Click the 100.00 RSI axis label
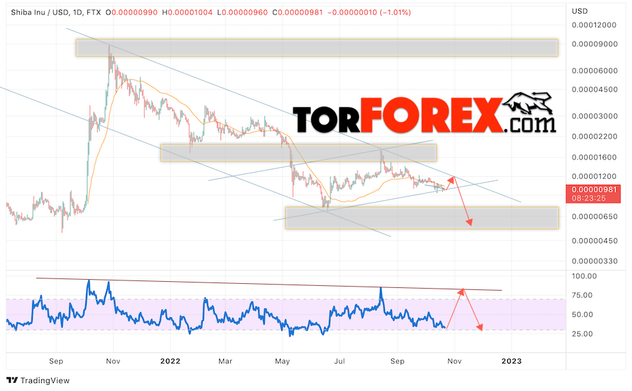The height and width of the screenshot is (391, 632). click(584, 276)
